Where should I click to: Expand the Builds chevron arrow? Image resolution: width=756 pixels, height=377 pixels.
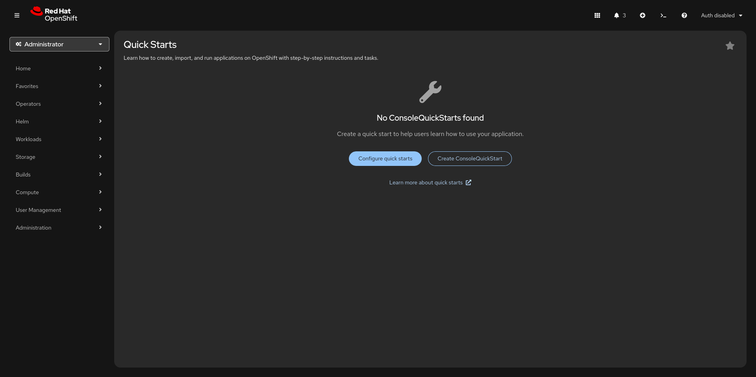[x=100, y=174]
